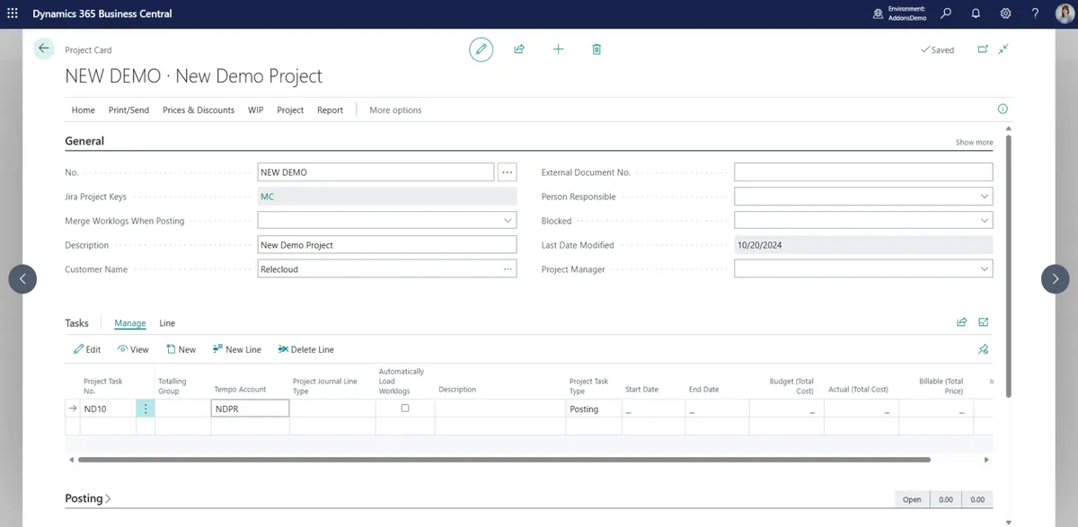Collapse the page with shrink icon

coord(1003,49)
